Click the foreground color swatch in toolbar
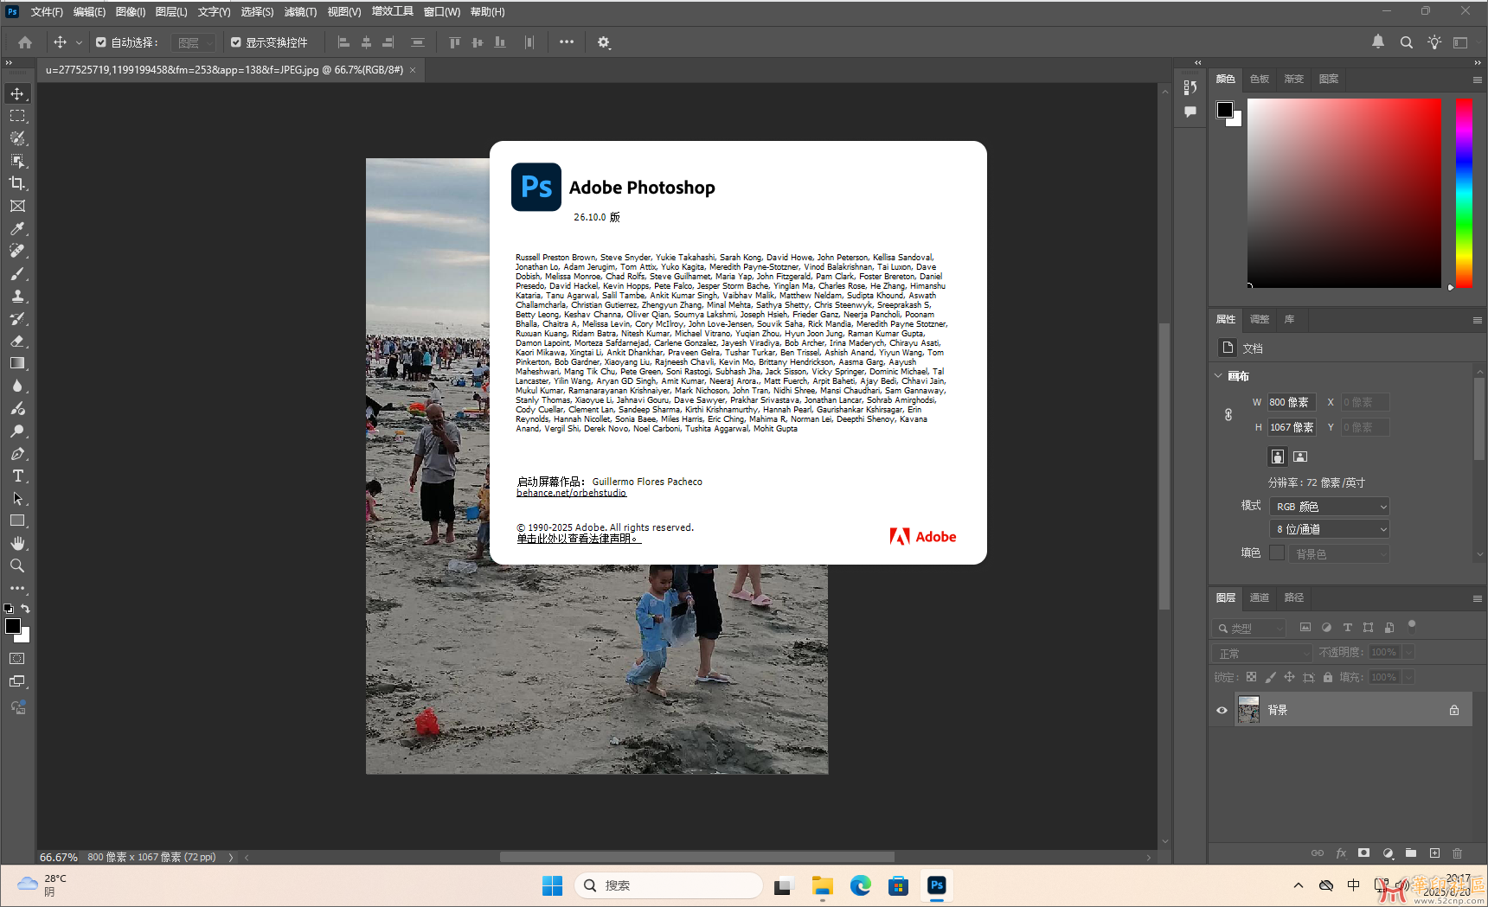The image size is (1488, 907). (x=12, y=626)
